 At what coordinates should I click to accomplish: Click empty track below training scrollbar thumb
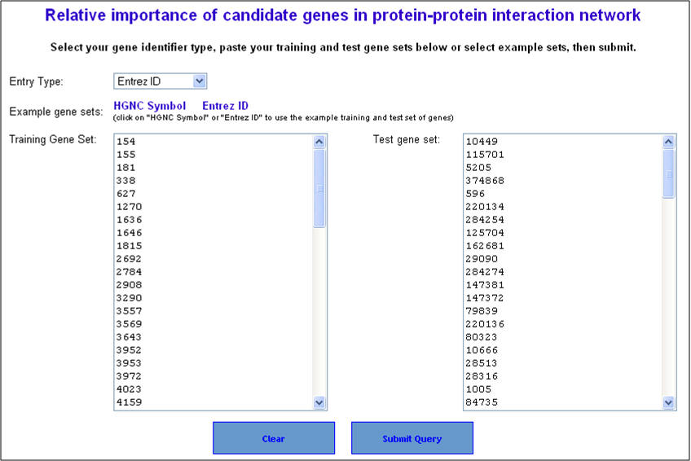click(x=319, y=312)
